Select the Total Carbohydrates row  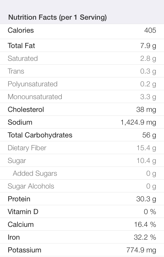click(82, 135)
